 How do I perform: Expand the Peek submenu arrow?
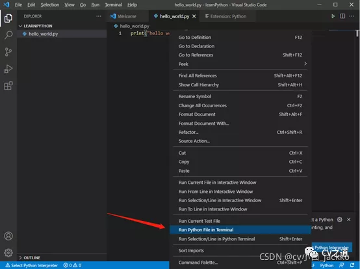click(x=305, y=64)
